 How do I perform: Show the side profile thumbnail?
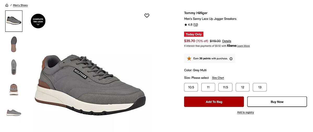[x=14, y=112]
